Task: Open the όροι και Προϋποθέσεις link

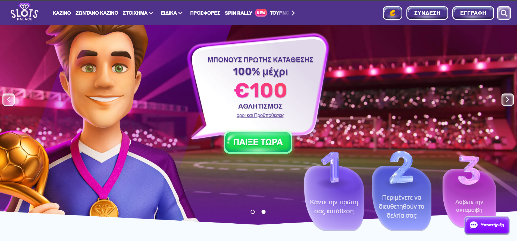Action: click(x=261, y=115)
